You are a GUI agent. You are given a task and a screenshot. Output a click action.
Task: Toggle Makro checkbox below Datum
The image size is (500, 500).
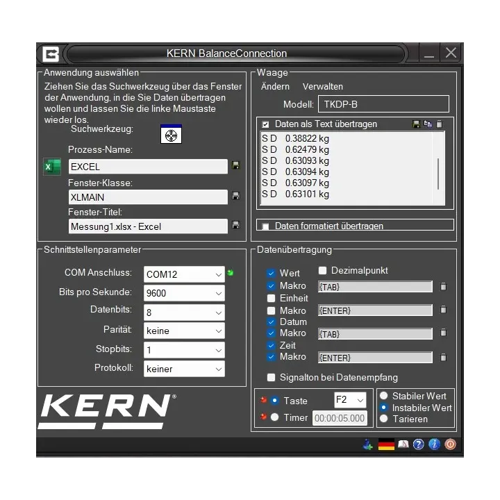[271, 333]
